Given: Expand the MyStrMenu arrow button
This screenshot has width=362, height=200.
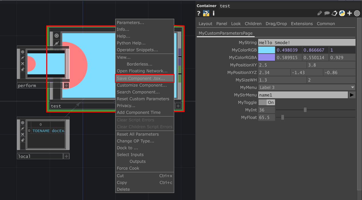Looking at the screenshot, I should coord(352,95).
